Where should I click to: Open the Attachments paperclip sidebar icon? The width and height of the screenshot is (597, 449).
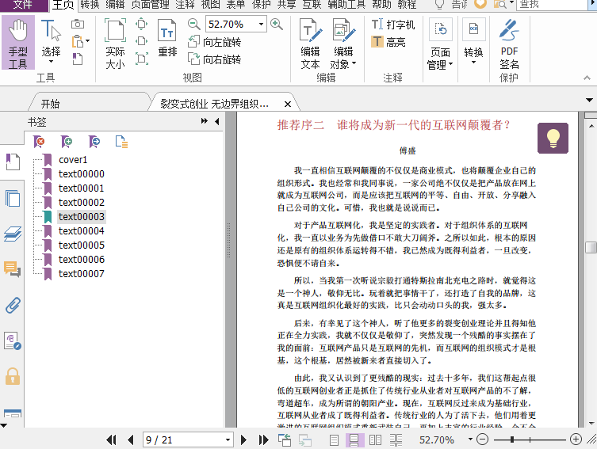click(x=13, y=305)
